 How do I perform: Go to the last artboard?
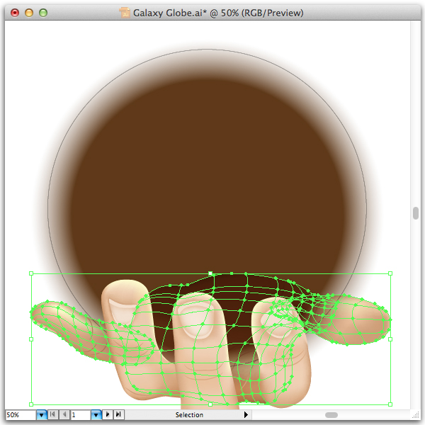(x=118, y=414)
